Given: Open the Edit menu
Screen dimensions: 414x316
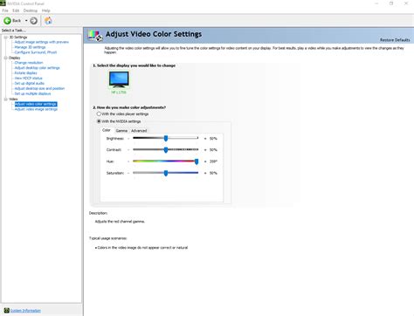Looking at the screenshot, I should (16, 10).
